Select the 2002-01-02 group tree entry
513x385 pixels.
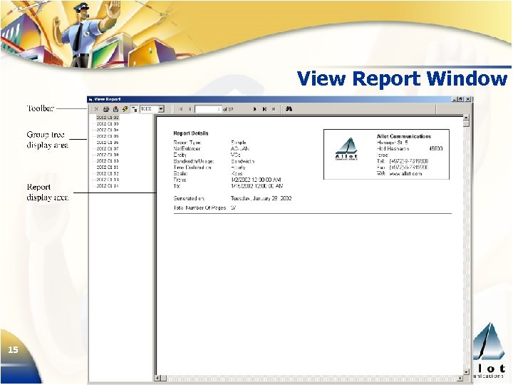[x=108, y=118]
